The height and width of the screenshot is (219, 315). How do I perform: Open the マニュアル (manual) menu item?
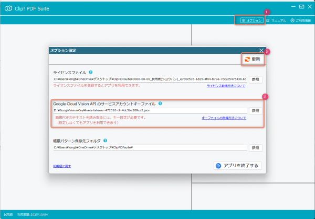[x=276, y=20]
